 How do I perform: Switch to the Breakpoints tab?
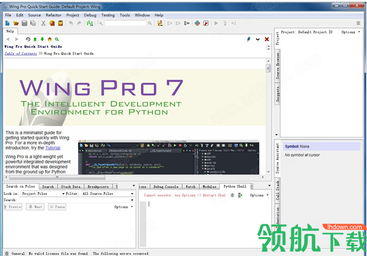(98, 187)
